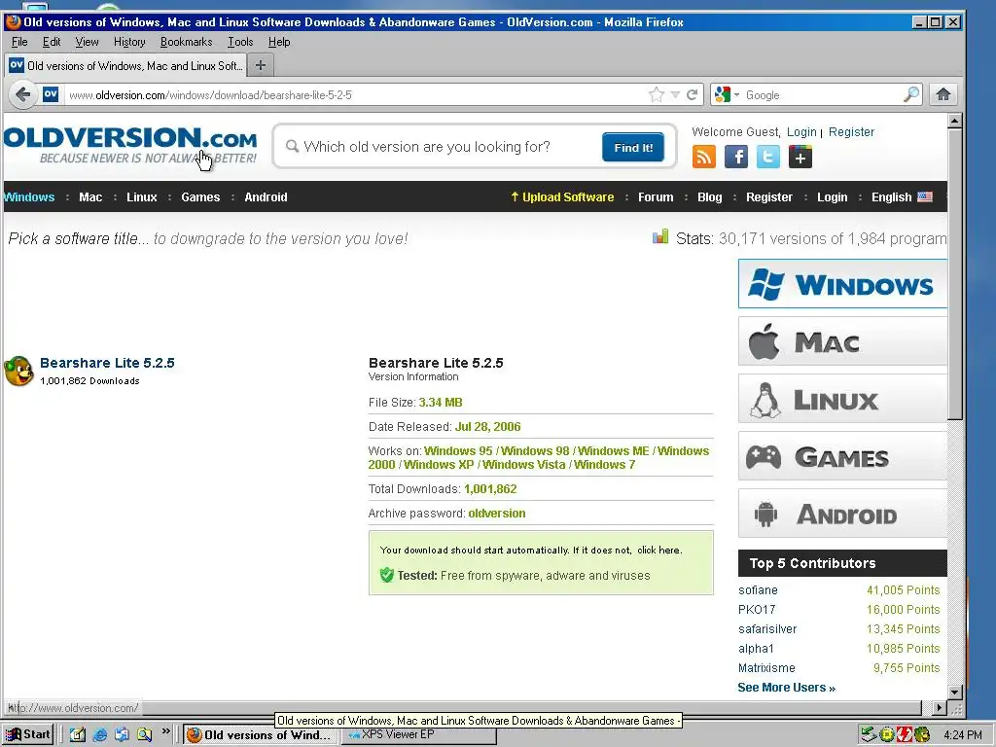
Task: Click the 'click here' download link
Action: tap(658, 551)
